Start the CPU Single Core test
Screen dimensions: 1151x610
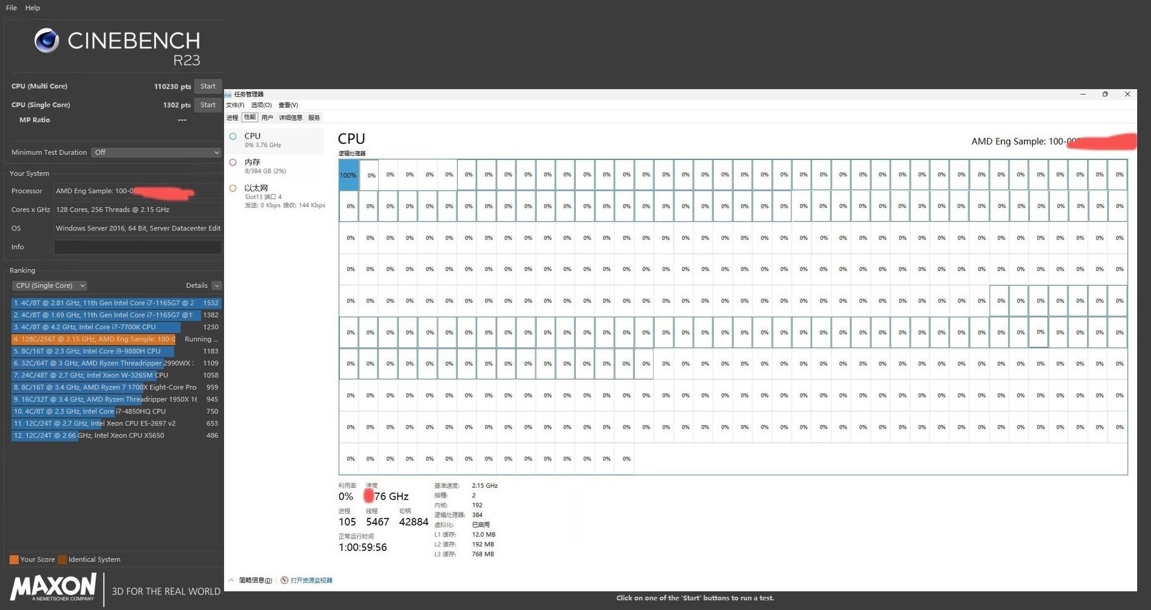(x=208, y=105)
